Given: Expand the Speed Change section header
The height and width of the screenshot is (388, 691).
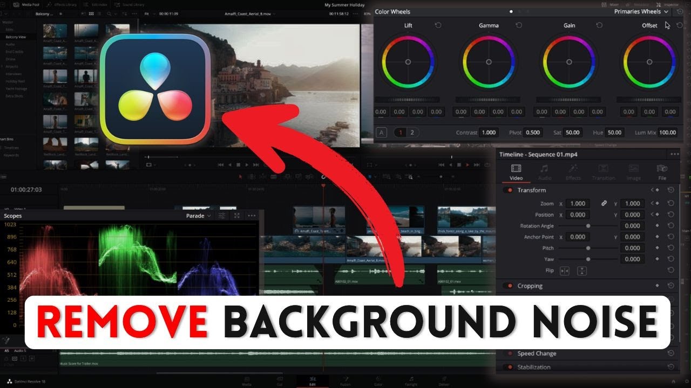Looking at the screenshot, I should click(537, 354).
